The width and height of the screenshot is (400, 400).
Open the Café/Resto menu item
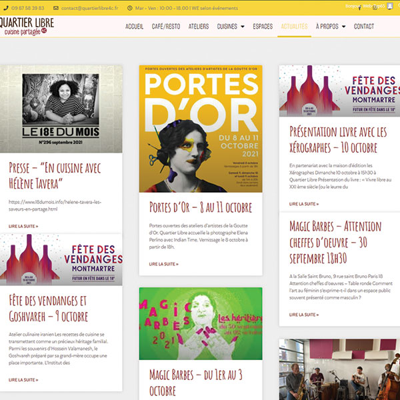166,27
